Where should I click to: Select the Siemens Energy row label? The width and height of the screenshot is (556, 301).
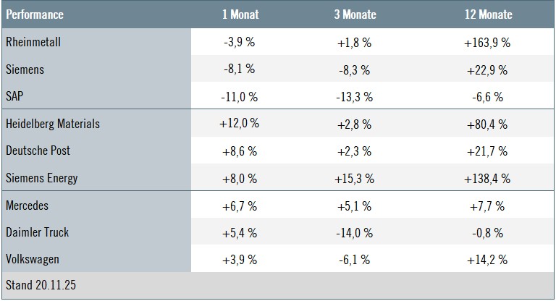[x=41, y=178]
